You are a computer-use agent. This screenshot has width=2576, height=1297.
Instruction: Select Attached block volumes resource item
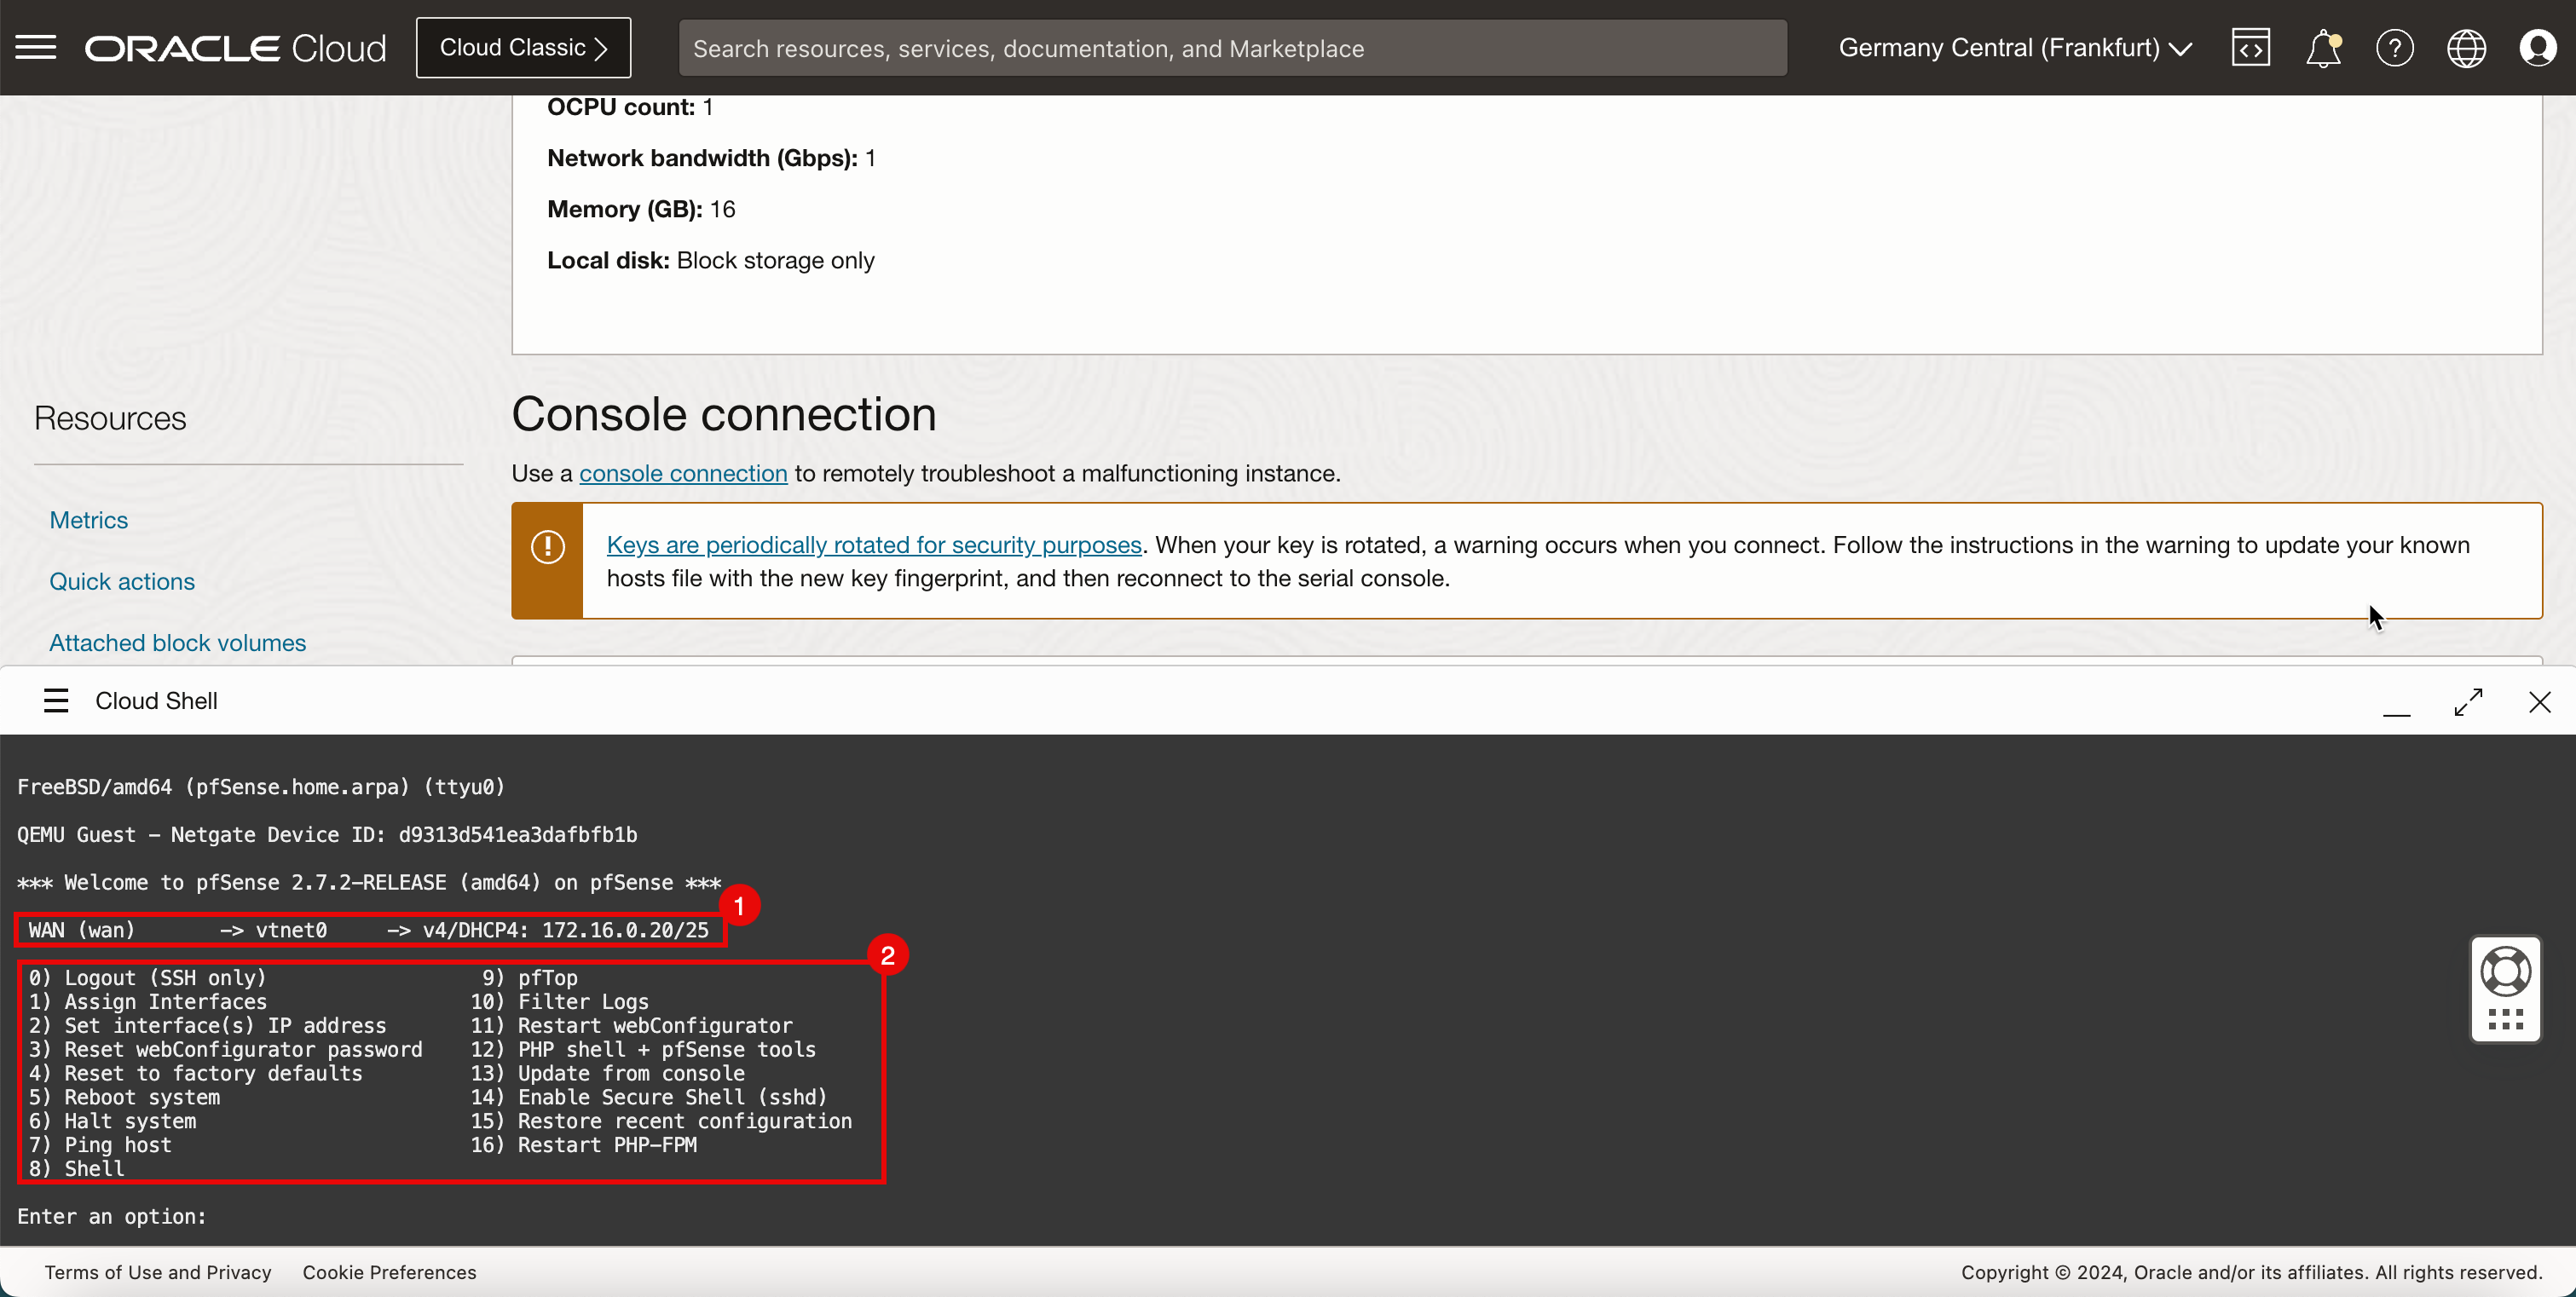coord(177,642)
